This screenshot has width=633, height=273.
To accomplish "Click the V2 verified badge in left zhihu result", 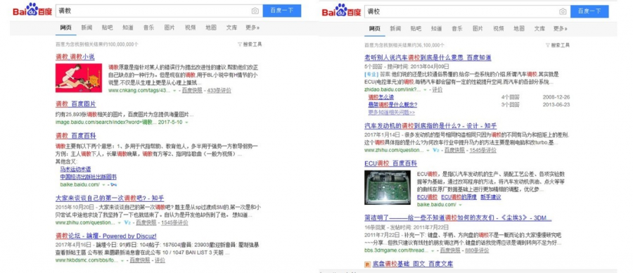I will (127, 222).
